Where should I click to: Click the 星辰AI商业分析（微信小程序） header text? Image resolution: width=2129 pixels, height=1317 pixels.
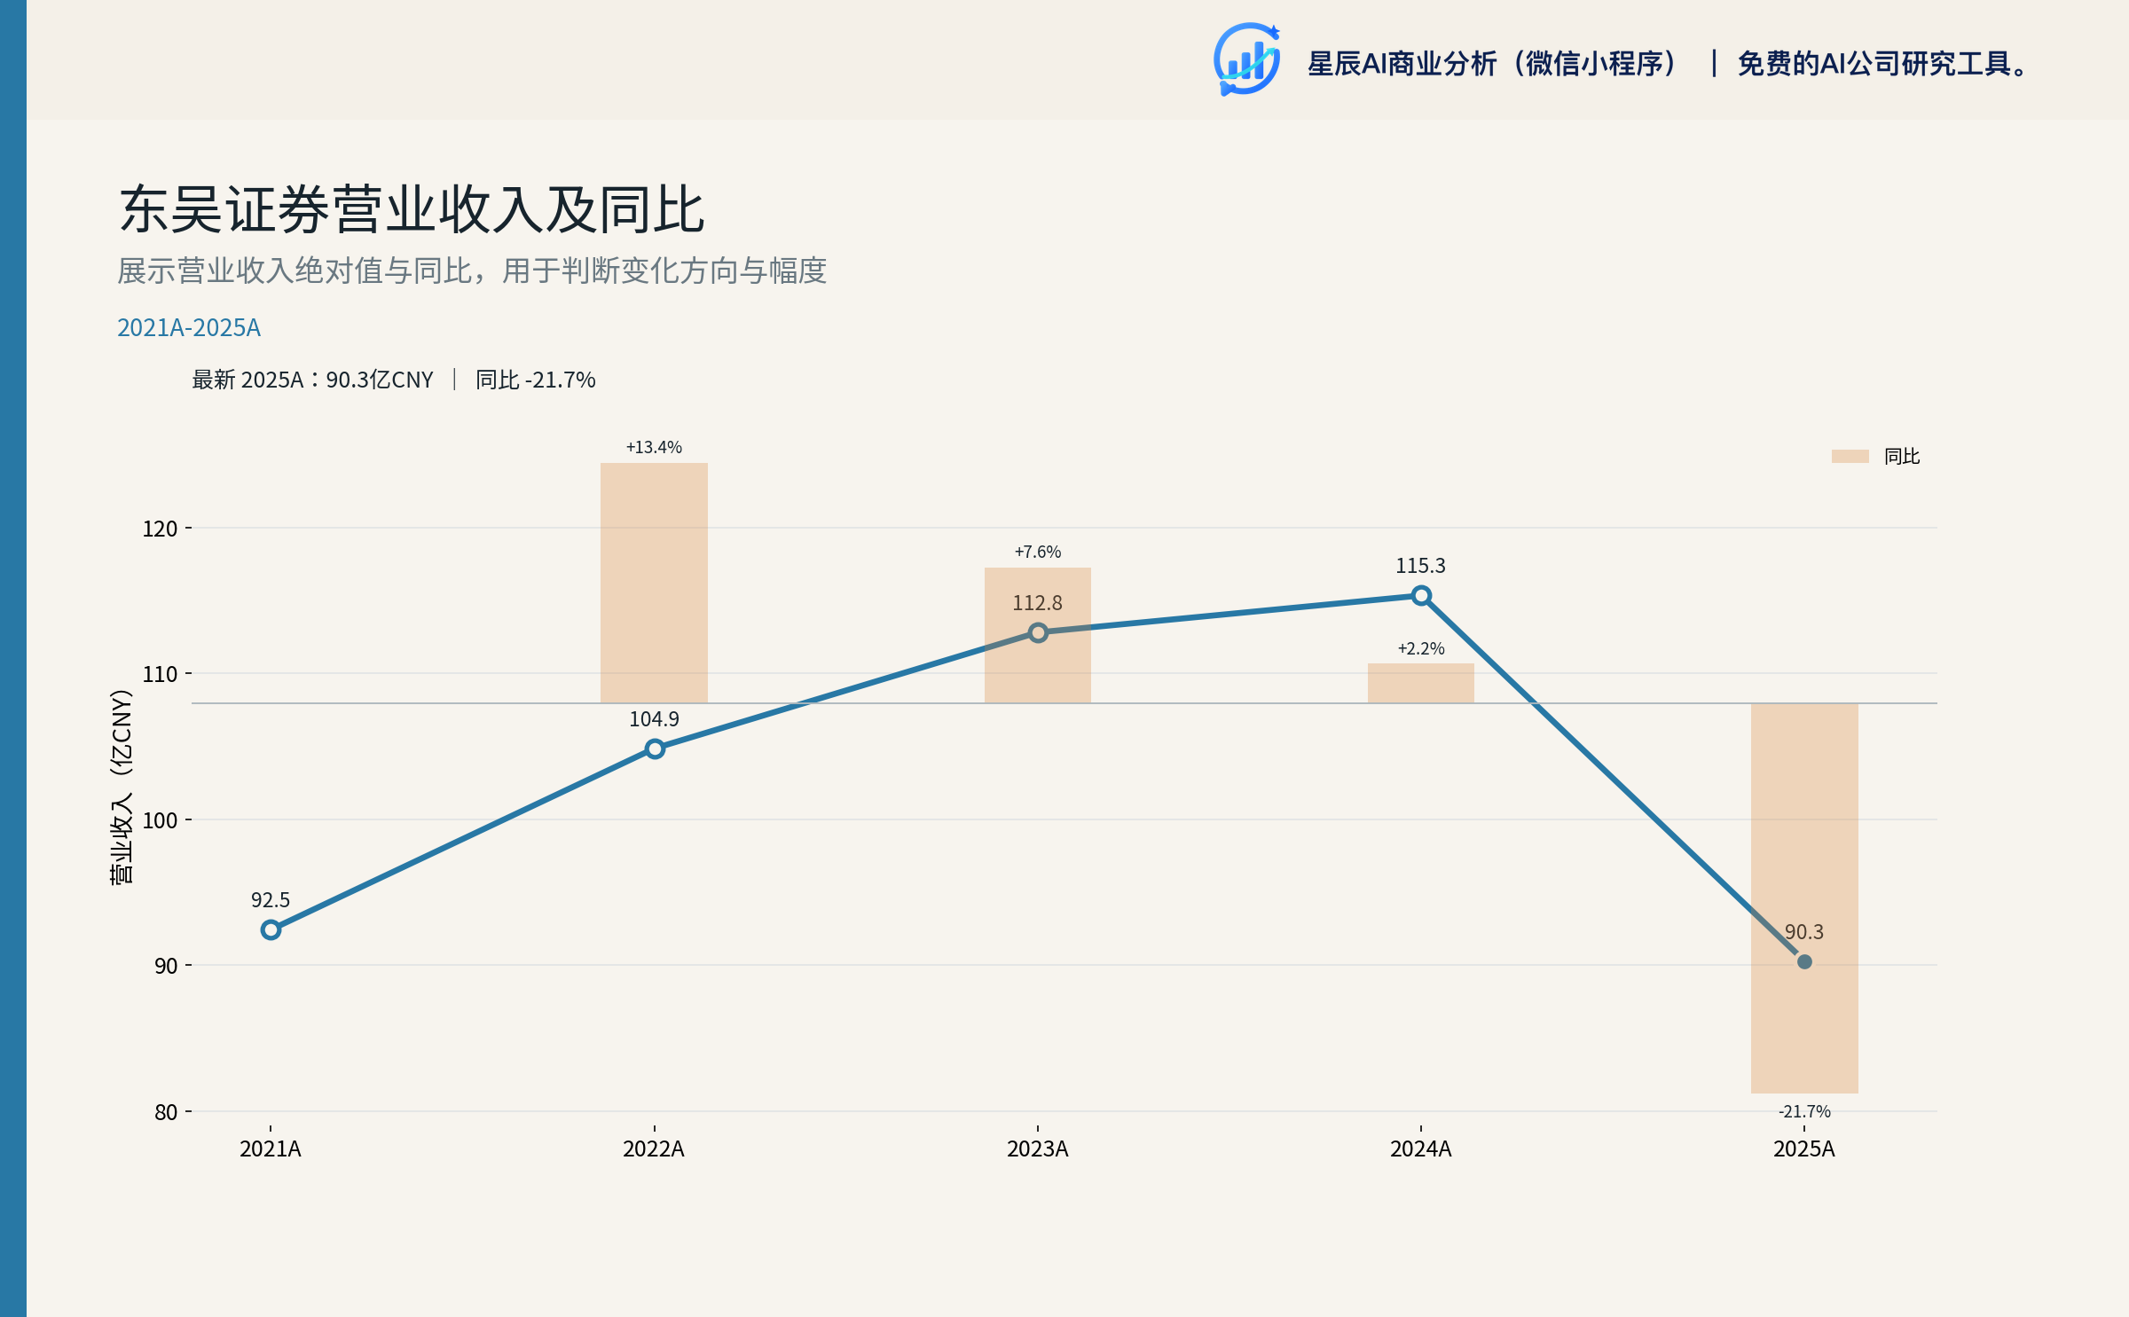tap(1494, 64)
